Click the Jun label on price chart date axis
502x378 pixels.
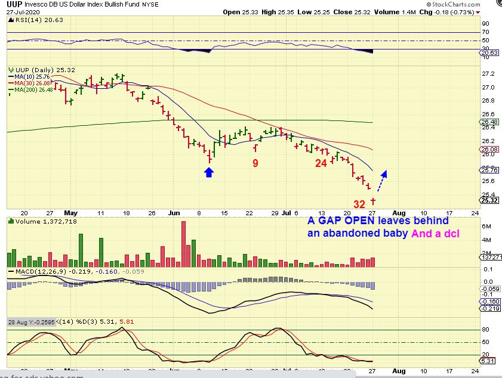pos(174,213)
